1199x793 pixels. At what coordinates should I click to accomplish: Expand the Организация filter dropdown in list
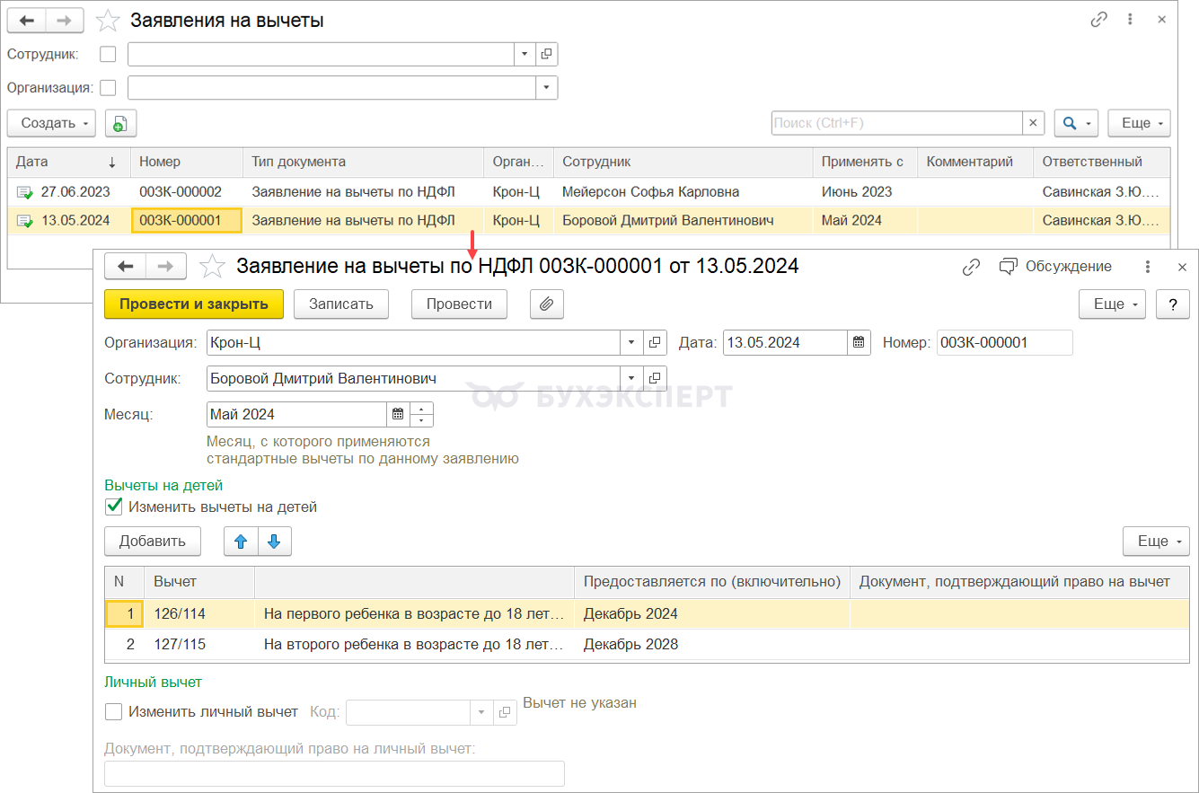click(547, 88)
